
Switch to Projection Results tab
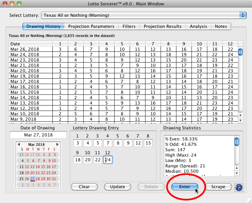(x=163, y=26)
